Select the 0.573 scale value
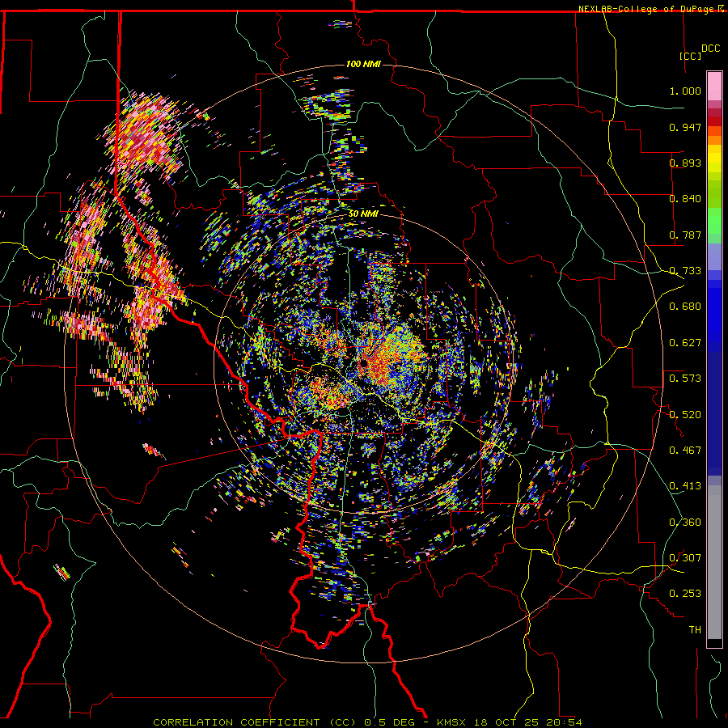The width and height of the screenshot is (728, 728). click(x=685, y=379)
